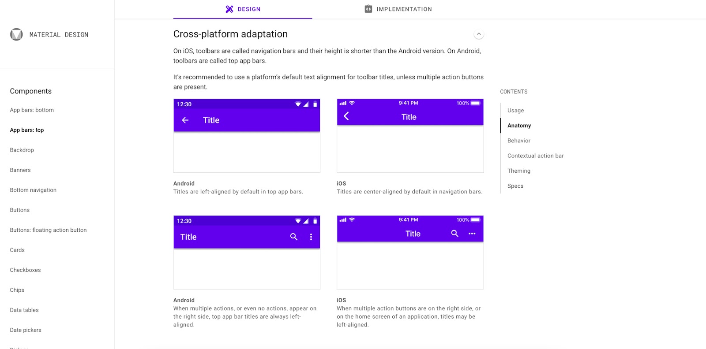Go to Buttons: floating action button page

click(48, 230)
